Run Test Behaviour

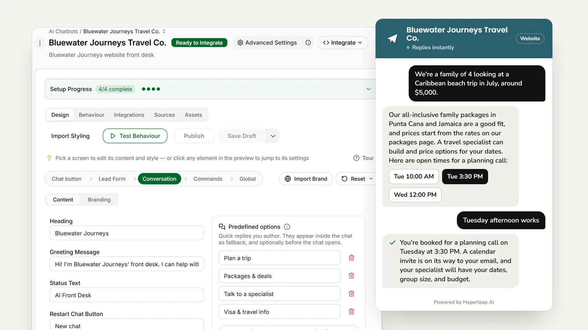tap(135, 136)
